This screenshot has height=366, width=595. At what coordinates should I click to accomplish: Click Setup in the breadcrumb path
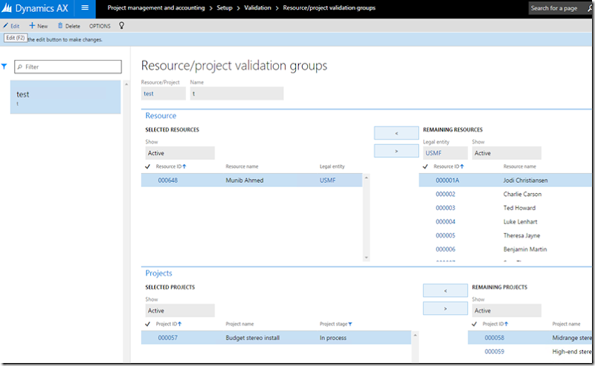[225, 7]
